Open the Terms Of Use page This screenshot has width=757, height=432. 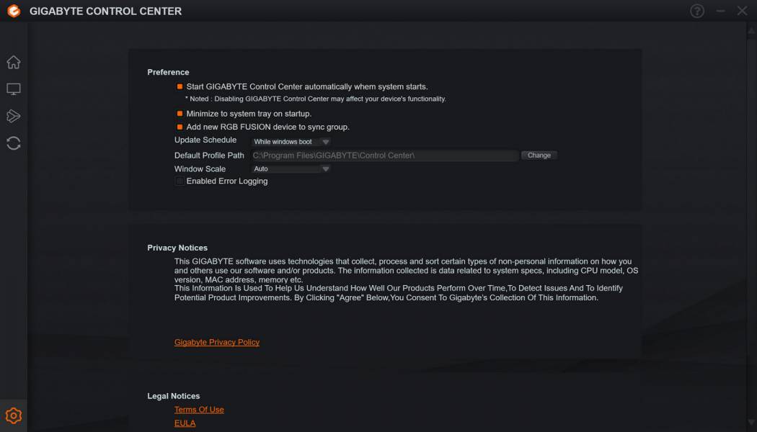[199, 409]
